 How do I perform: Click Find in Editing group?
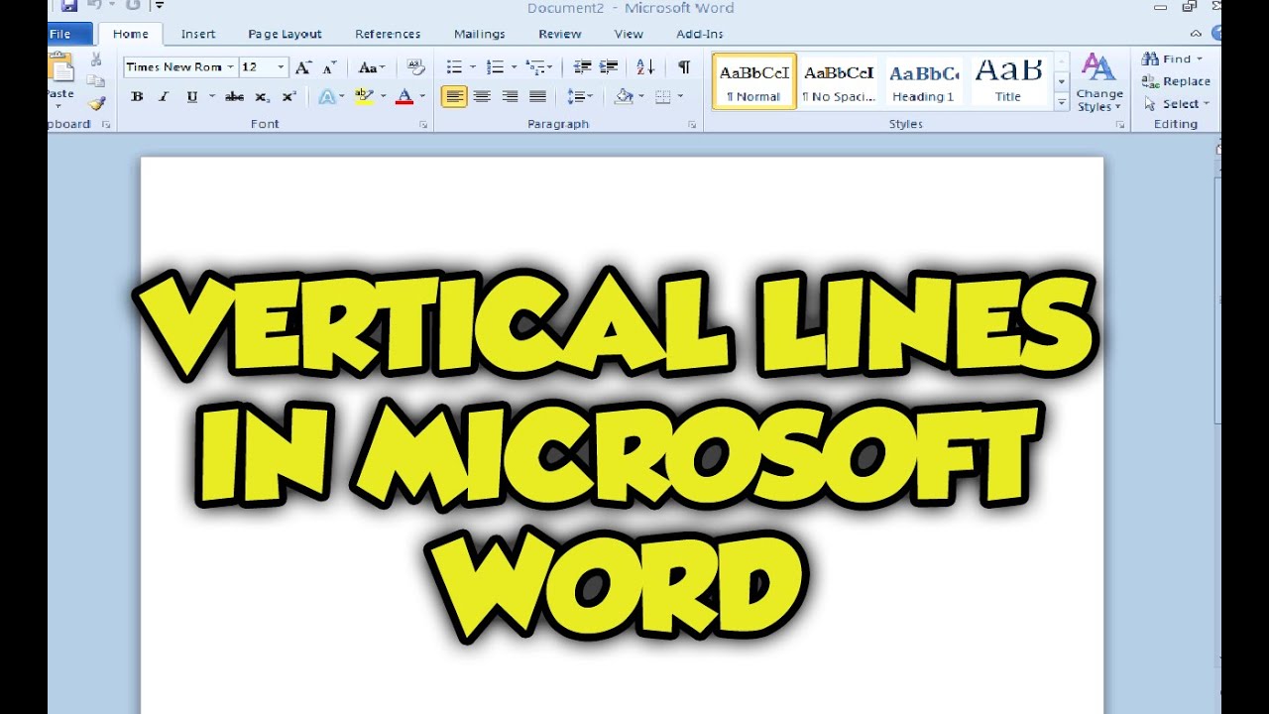1173,59
